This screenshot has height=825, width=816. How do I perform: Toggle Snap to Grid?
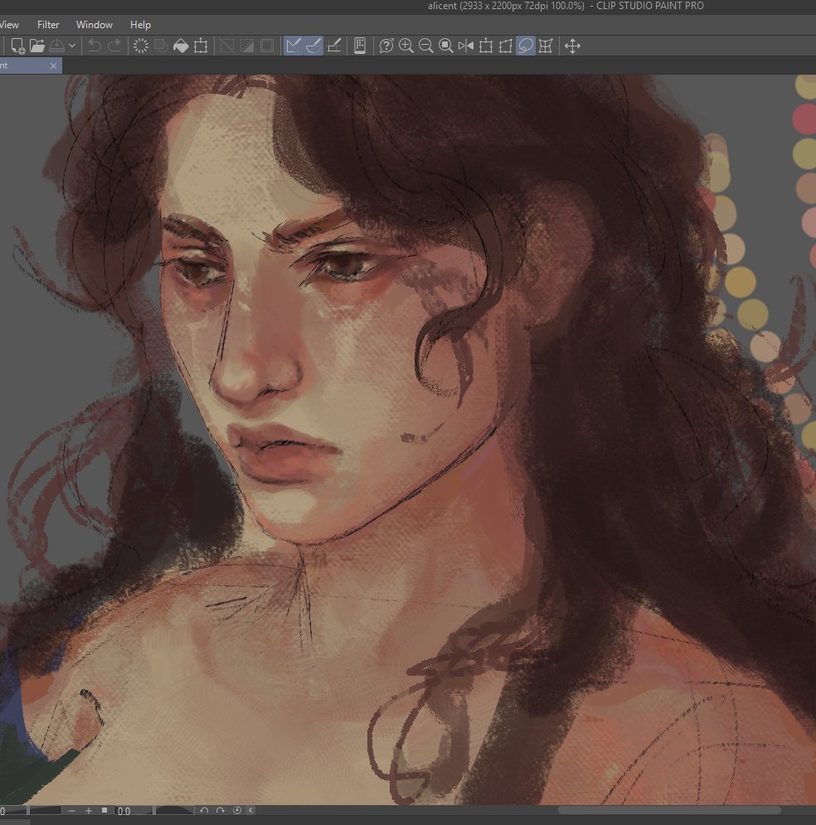[334, 46]
